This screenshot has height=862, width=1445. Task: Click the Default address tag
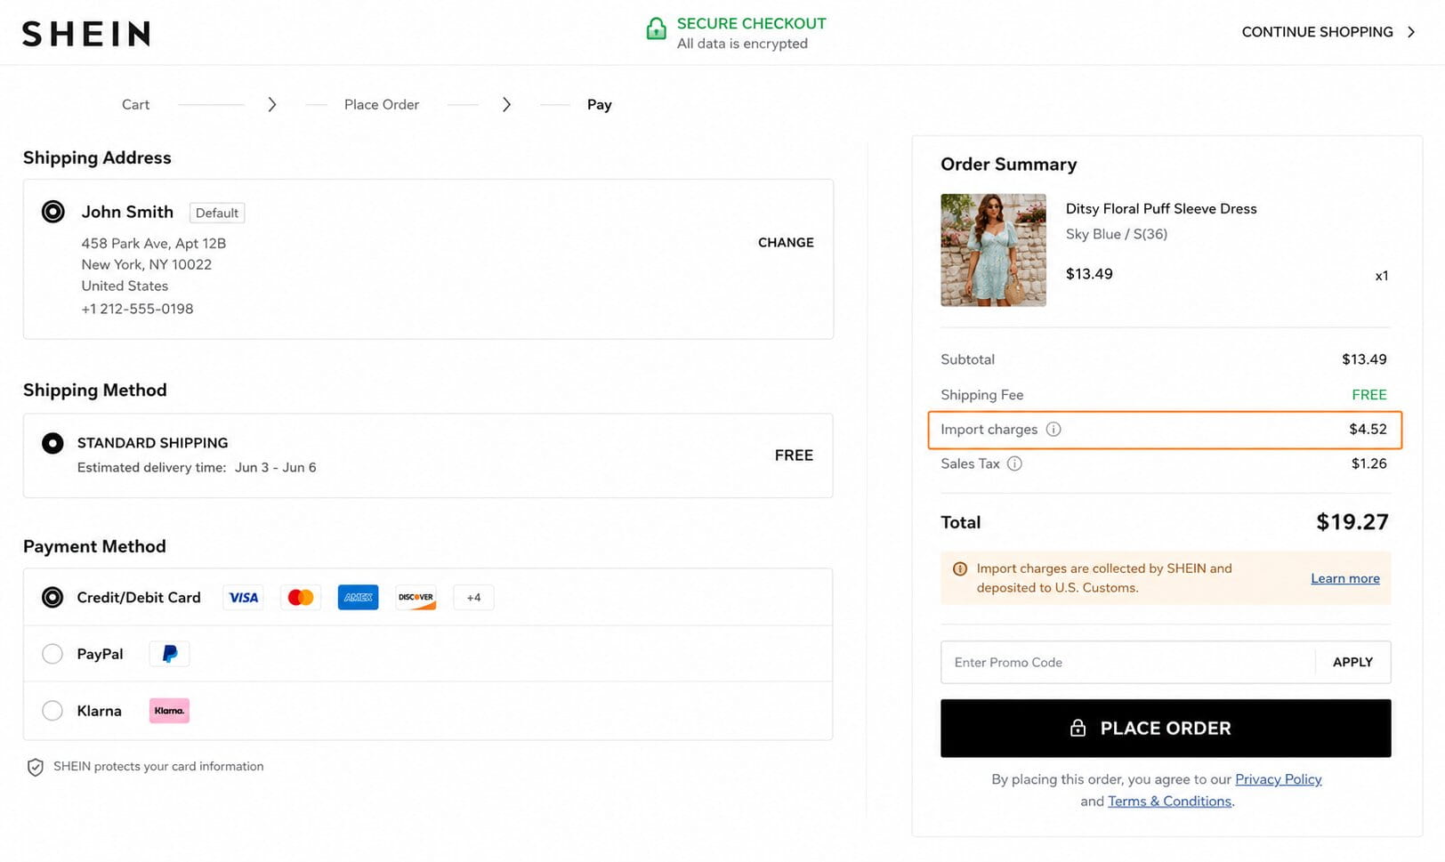point(217,213)
